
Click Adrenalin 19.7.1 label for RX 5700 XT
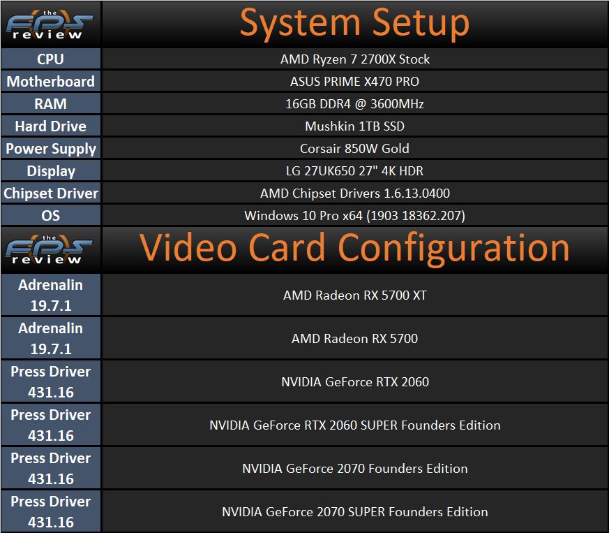click(50, 295)
